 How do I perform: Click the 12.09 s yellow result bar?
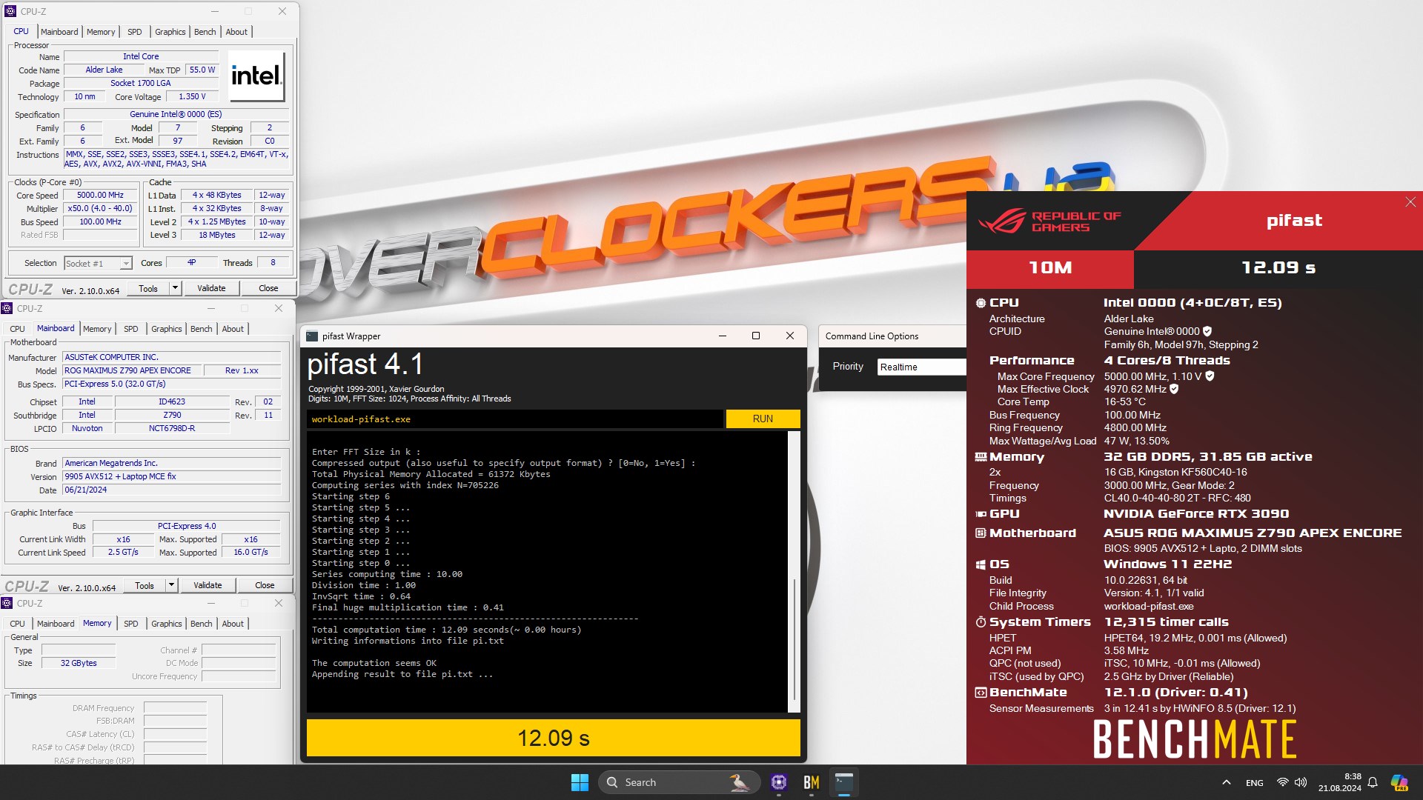point(554,738)
